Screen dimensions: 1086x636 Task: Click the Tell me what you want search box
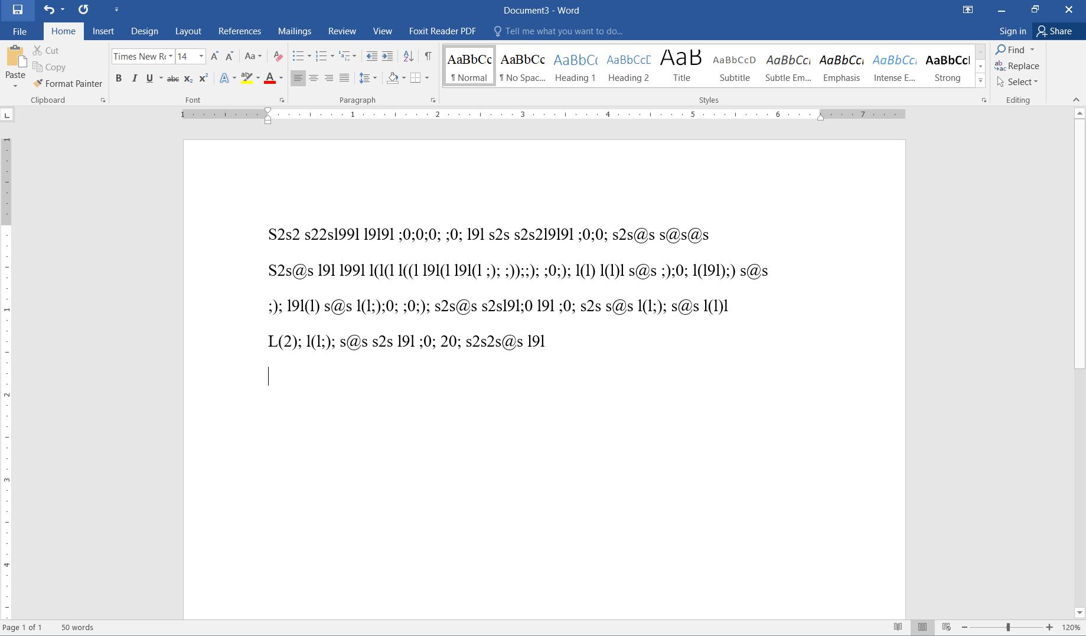563,31
